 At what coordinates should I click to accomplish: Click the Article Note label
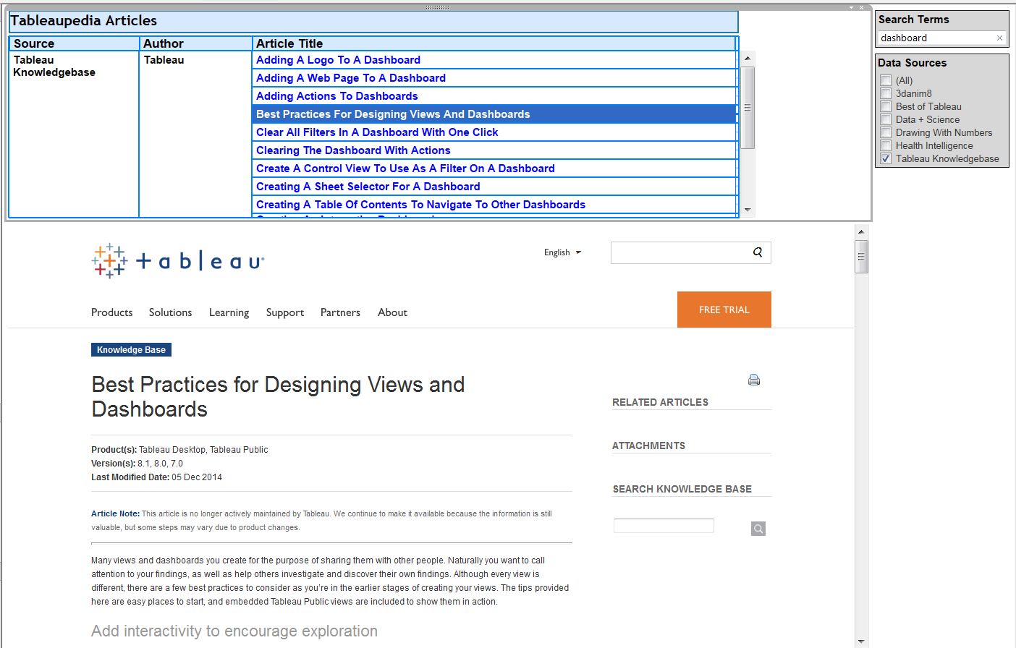click(x=115, y=513)
